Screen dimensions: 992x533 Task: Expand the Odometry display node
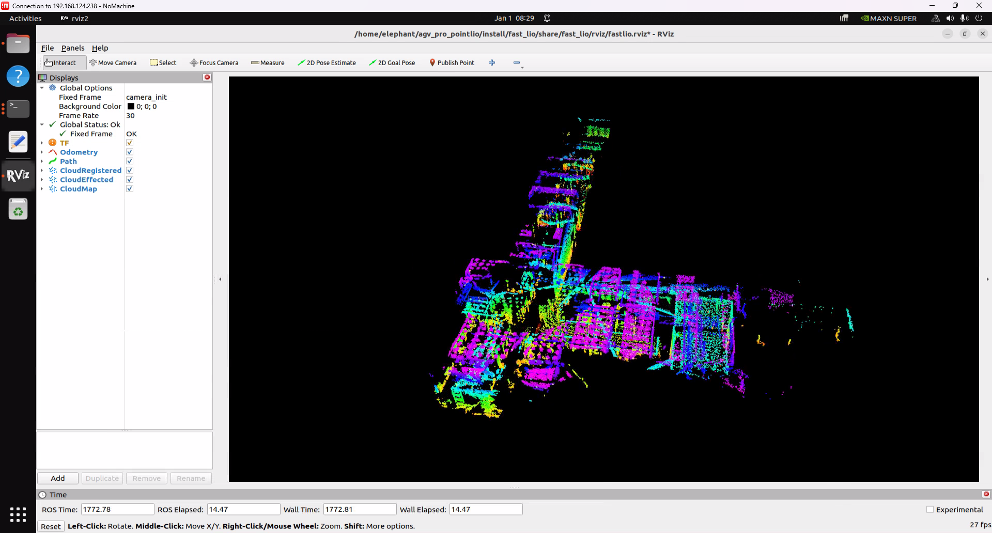coord(42,152)
